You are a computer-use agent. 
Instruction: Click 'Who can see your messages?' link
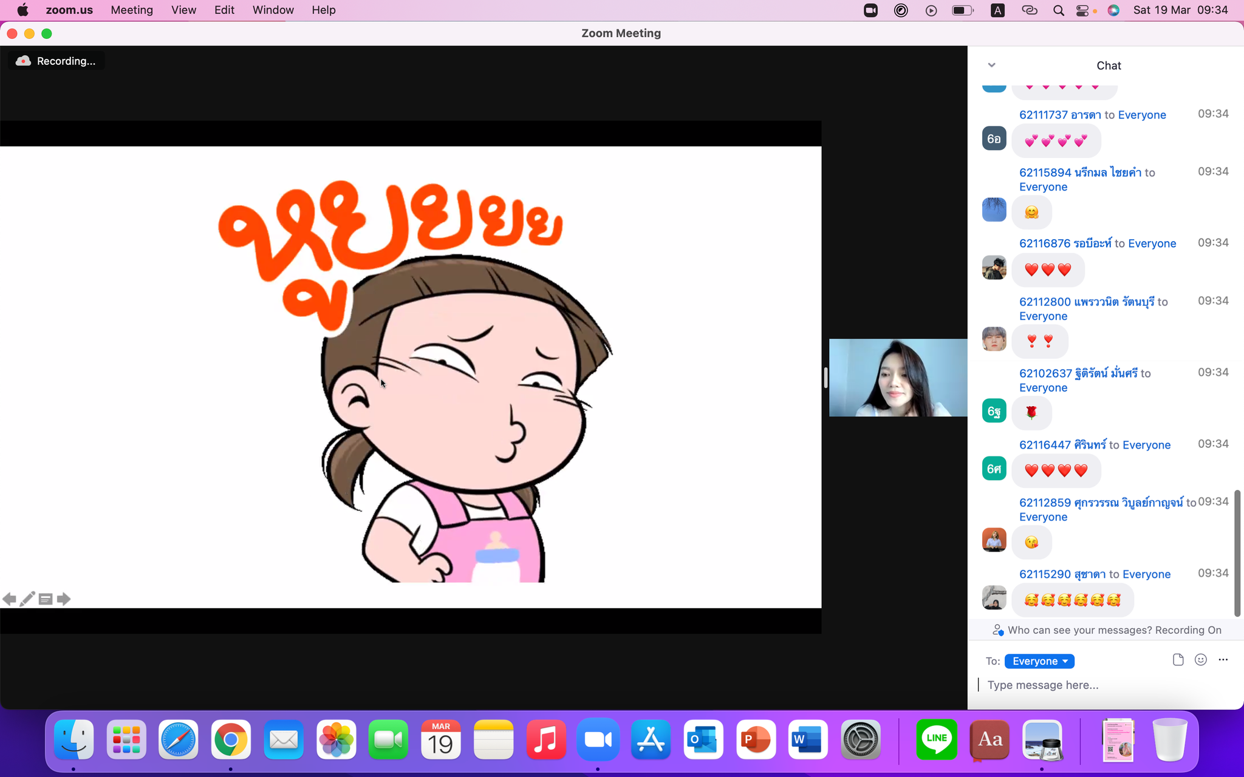coord(1080,630)
